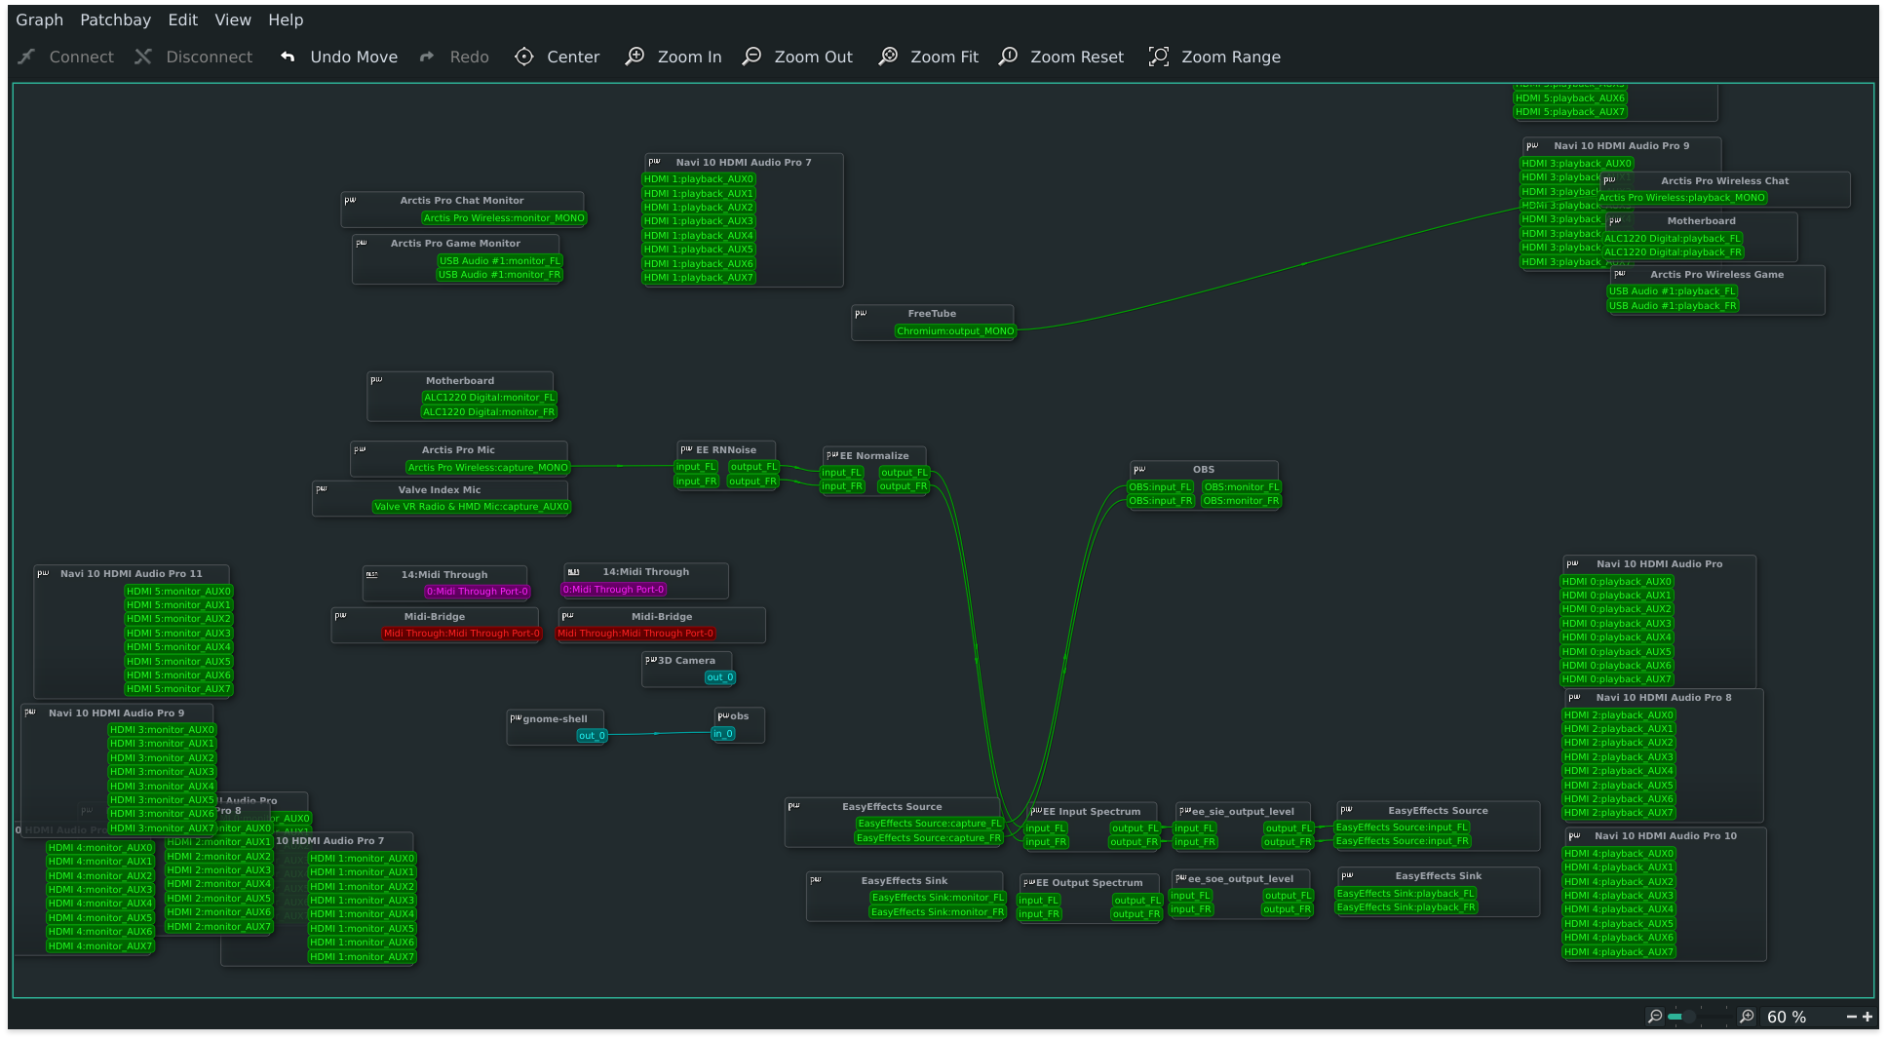Click the Zoom In toolbar icon
This screenshot has height=1040, width=1887.
(635, 57)
